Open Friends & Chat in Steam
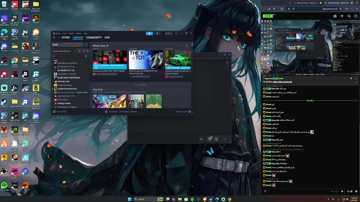Screen dimensions: 360x202 coord(183,112)
